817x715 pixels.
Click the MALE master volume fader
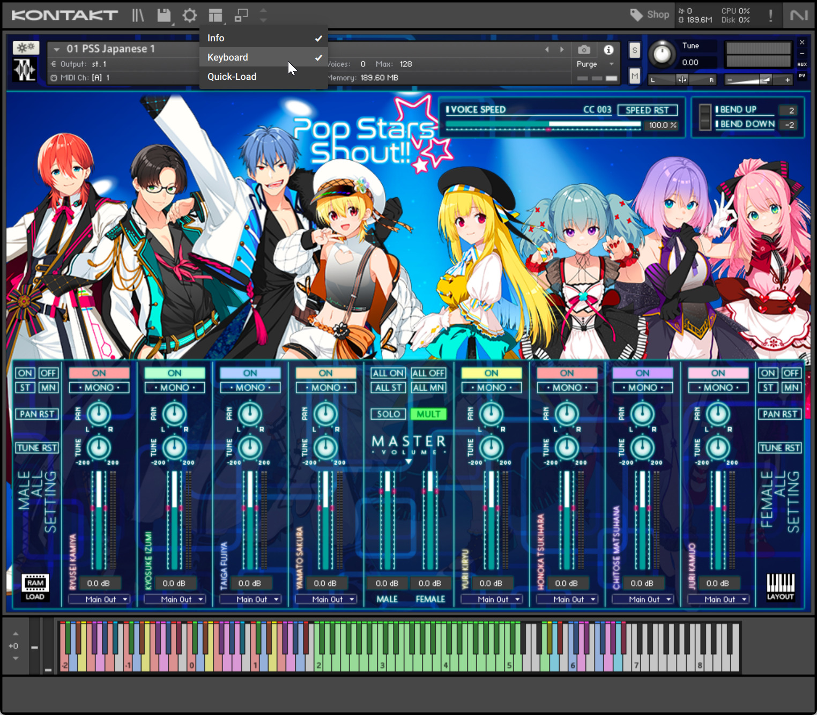388,520
